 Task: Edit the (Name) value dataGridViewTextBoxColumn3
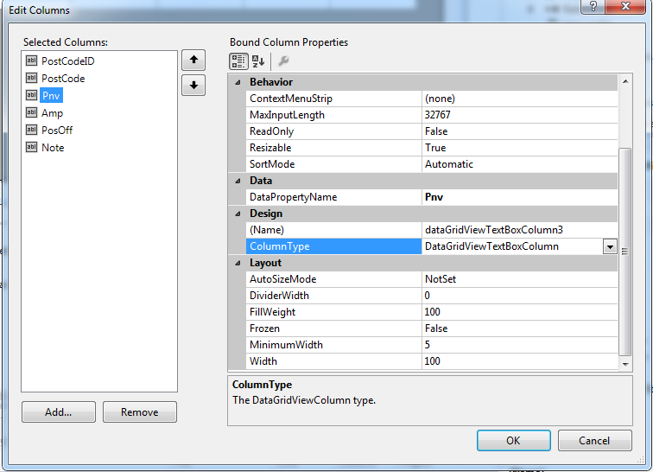coord(520,230)
